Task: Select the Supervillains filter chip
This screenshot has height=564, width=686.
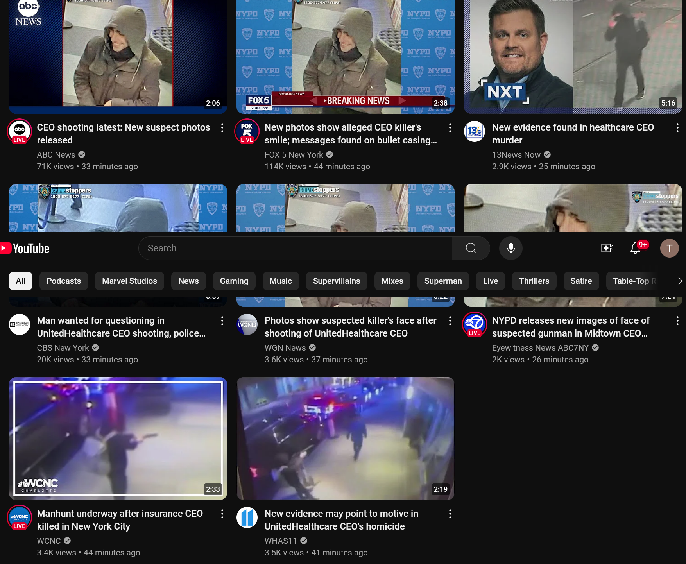Action: [x=337, y=281]
